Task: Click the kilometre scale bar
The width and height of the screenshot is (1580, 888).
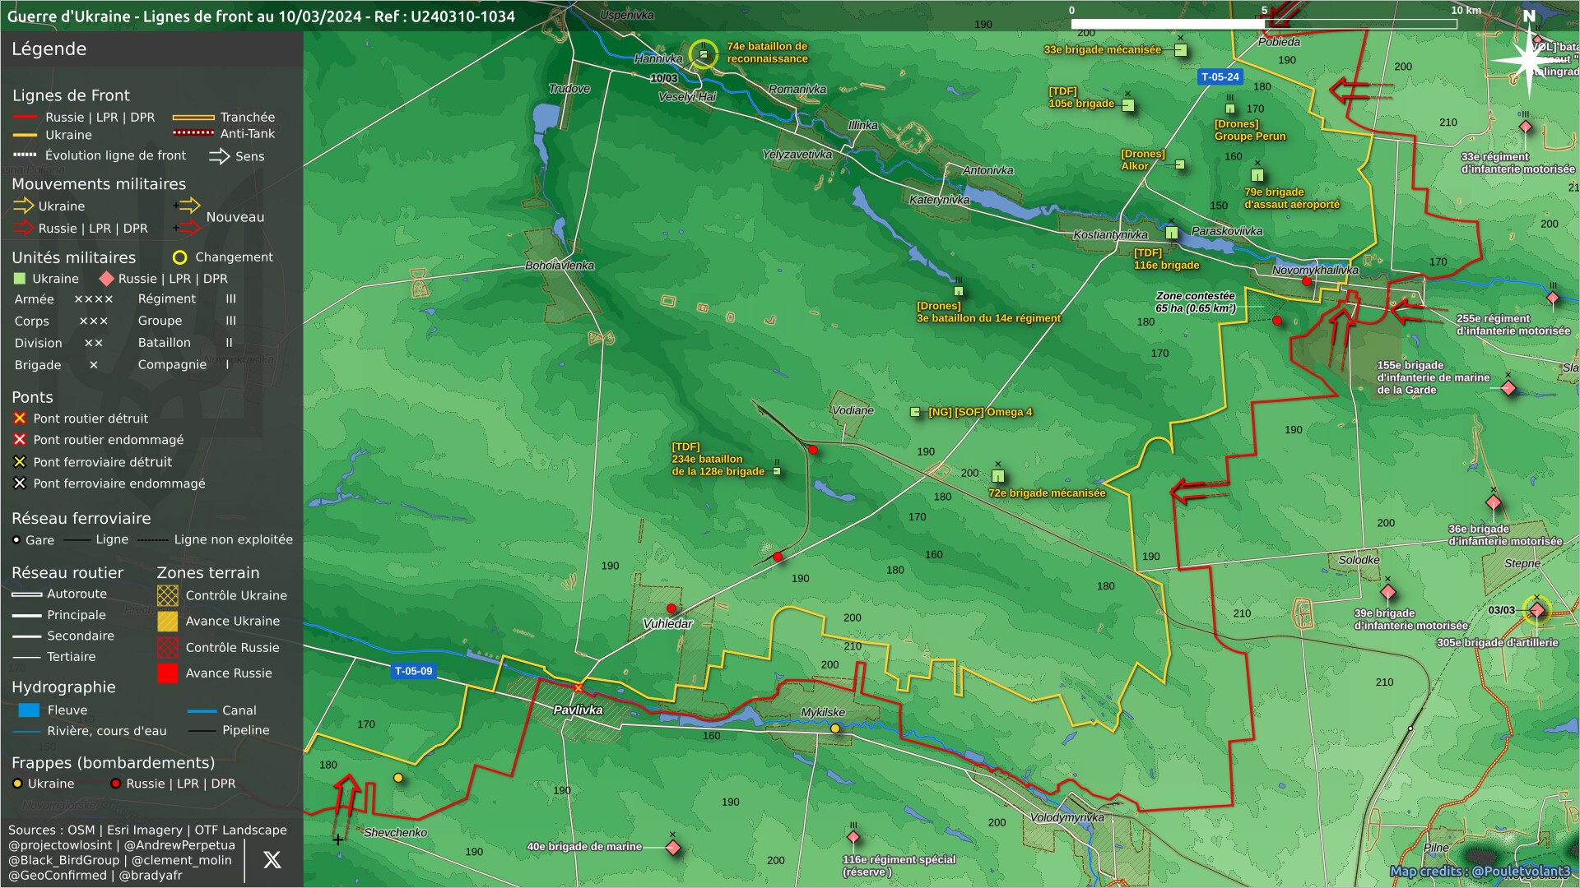Action: (1264, 24)
